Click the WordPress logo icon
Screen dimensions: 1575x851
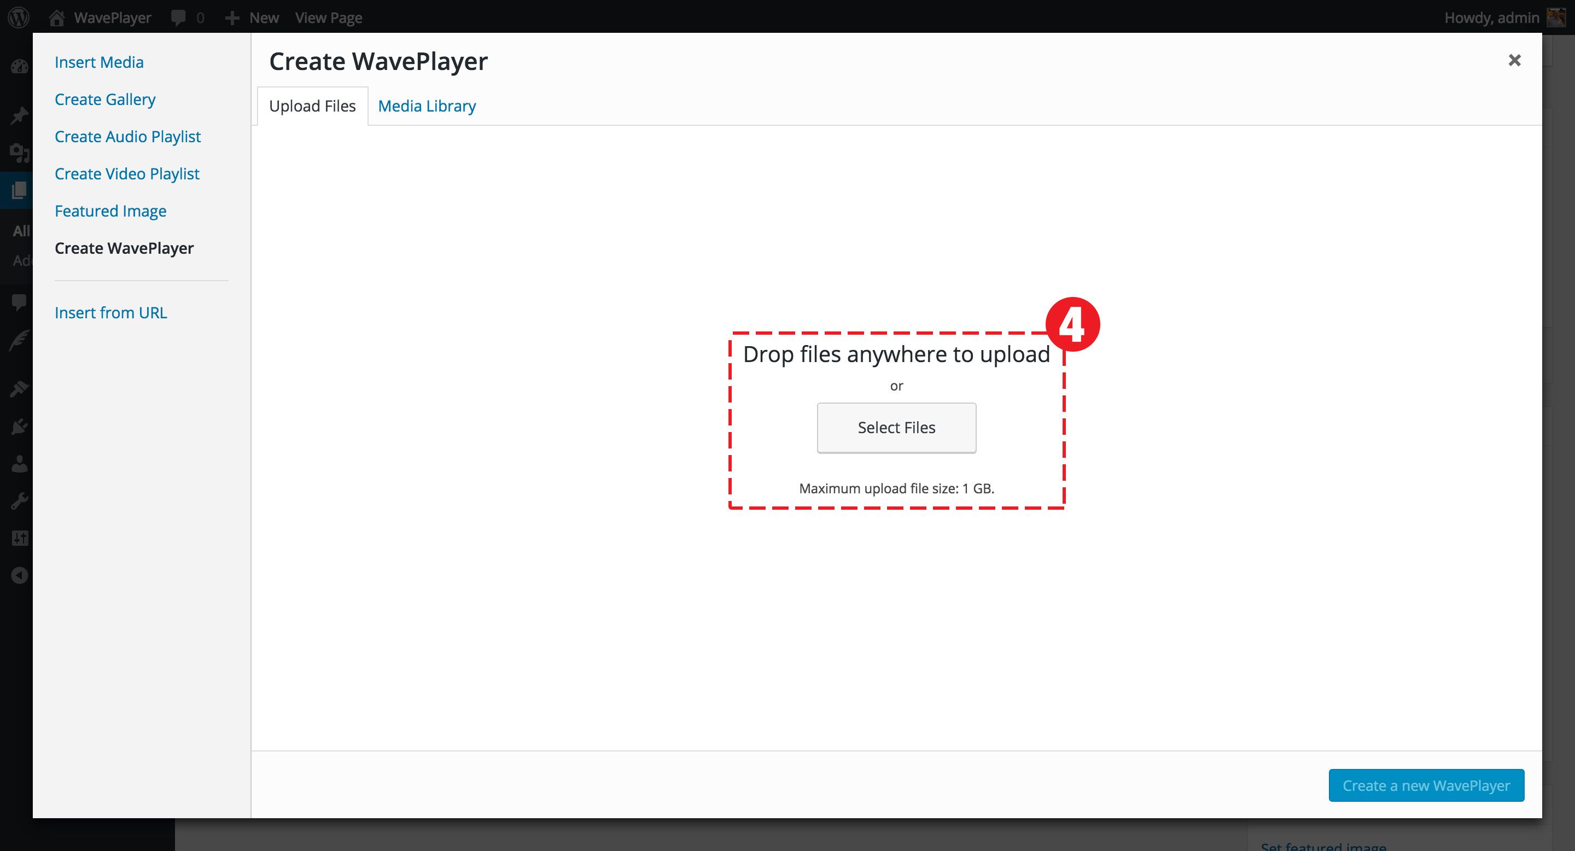[19, 17]
